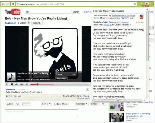This screenshot has height=123, width=155.
Task: Click the Buy Song button
Action: click(x=61, y=79)
